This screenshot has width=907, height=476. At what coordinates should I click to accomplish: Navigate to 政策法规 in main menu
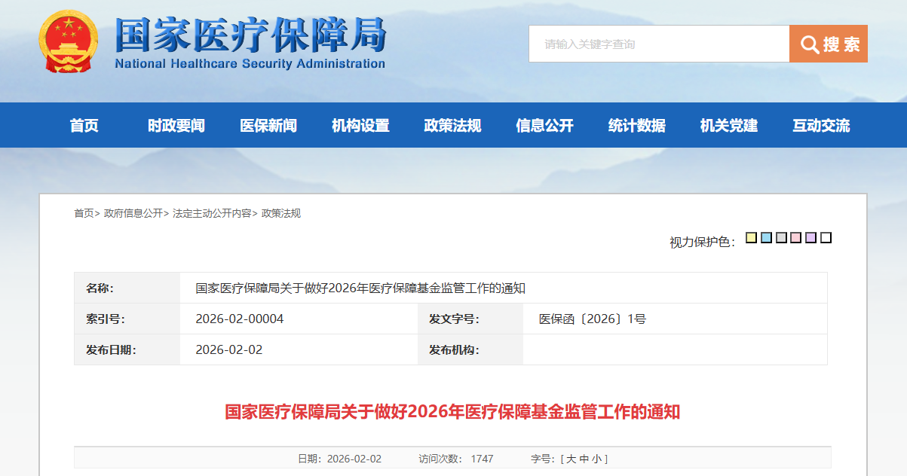coord(452,126)
